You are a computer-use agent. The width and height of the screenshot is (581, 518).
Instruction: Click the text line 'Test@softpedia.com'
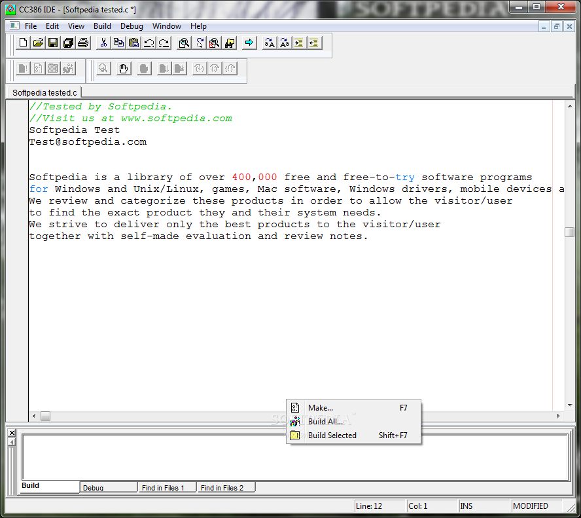pyautogui.click(x=88, y=142)
